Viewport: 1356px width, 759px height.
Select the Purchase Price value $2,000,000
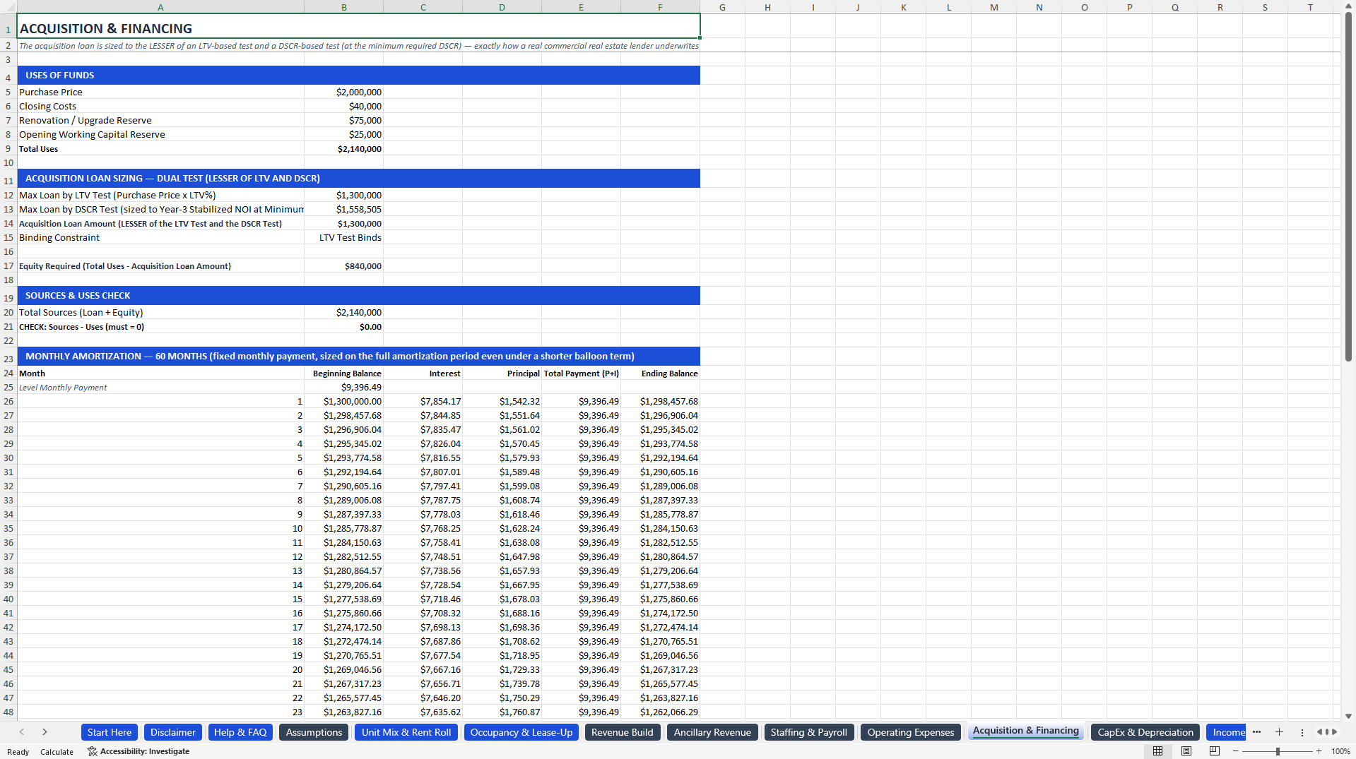coord(343,92)
